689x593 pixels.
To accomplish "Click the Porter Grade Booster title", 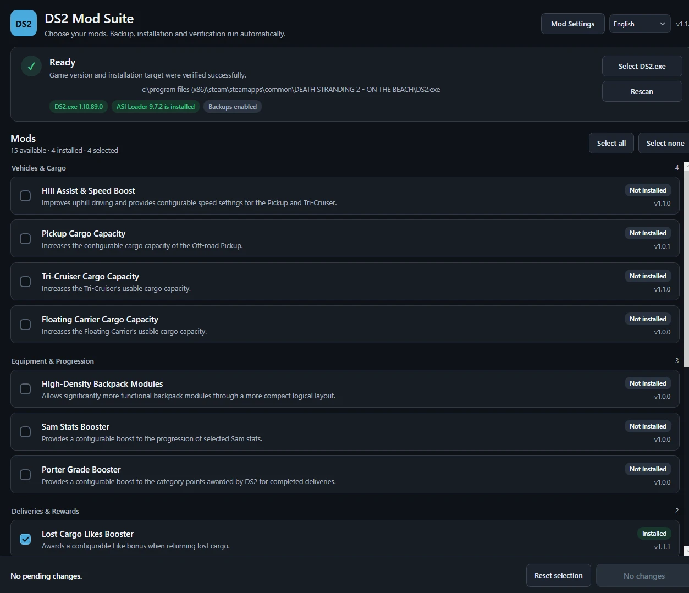I will click(81, 470).
